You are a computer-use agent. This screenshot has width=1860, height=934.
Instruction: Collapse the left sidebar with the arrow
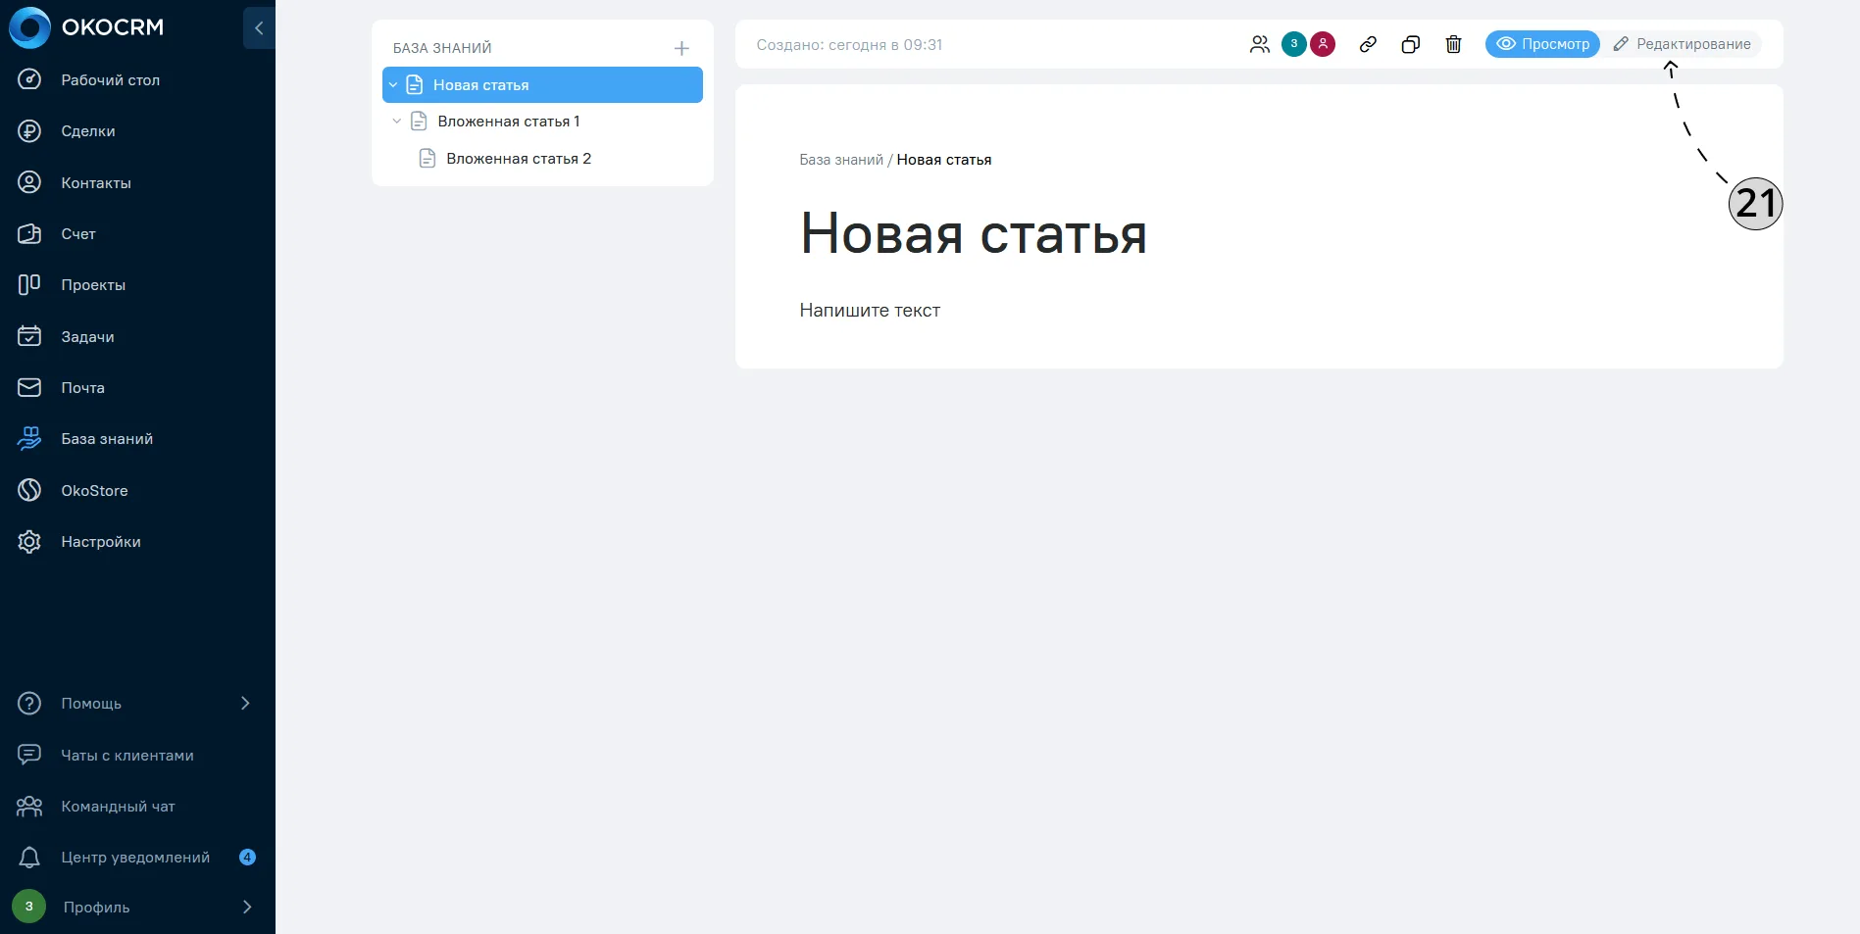[x=259, y=27]
